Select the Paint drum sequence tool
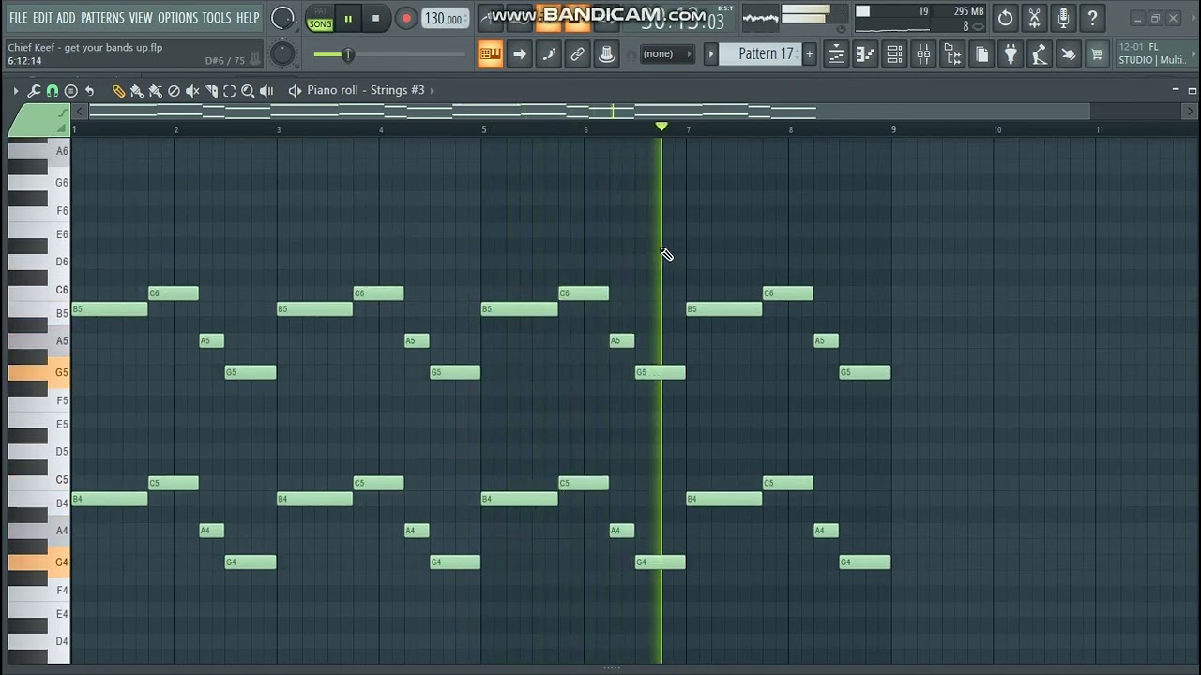 [155, 91]
